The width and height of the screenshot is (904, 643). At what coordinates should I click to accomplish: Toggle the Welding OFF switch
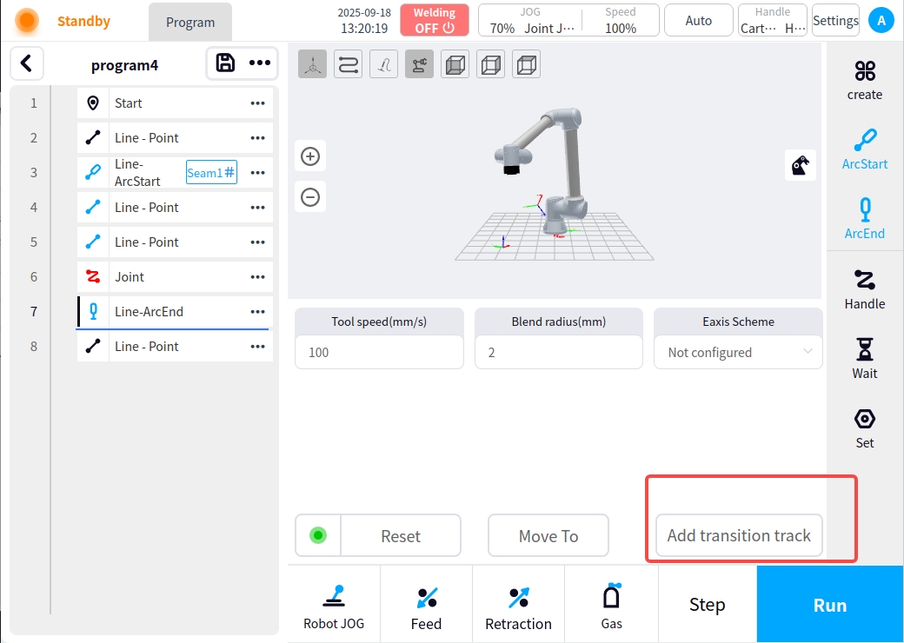(435, 21)
